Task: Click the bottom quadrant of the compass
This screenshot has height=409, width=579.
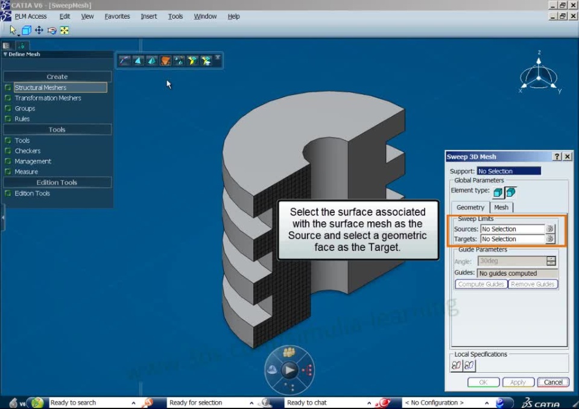Action: tap(289, 387)
